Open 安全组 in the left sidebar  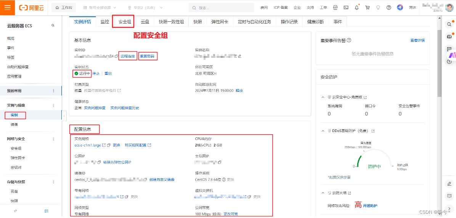16,148
